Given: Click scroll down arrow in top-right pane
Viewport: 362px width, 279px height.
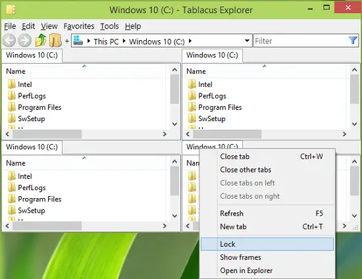Looking at the screenshot, I should coord(355,124).
